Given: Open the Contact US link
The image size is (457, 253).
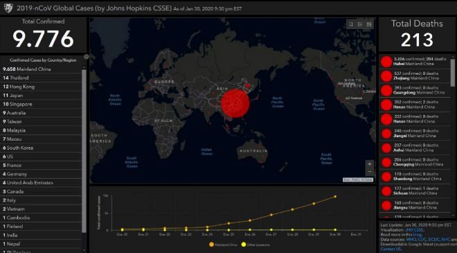Looking at the screenshot, I should point(391,249).
